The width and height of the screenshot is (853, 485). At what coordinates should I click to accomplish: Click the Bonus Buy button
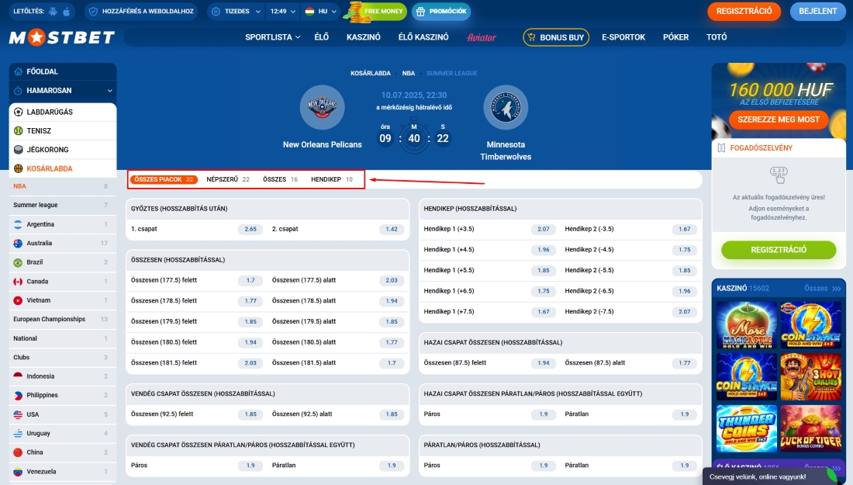(x=556, y=37)
